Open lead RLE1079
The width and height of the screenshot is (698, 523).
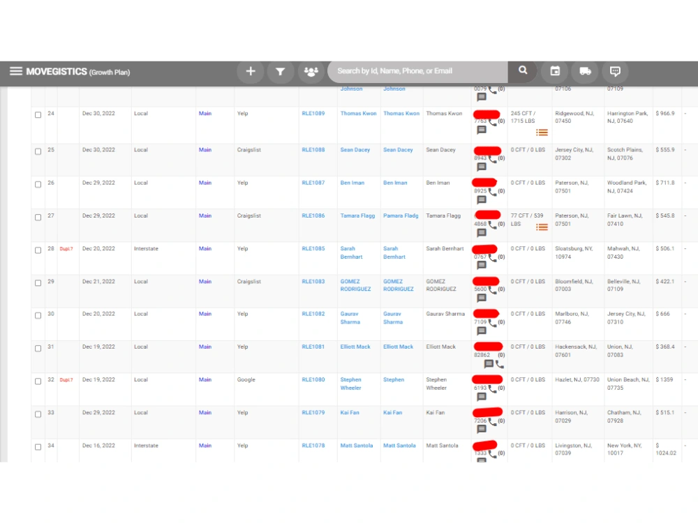tap(313, 413)
